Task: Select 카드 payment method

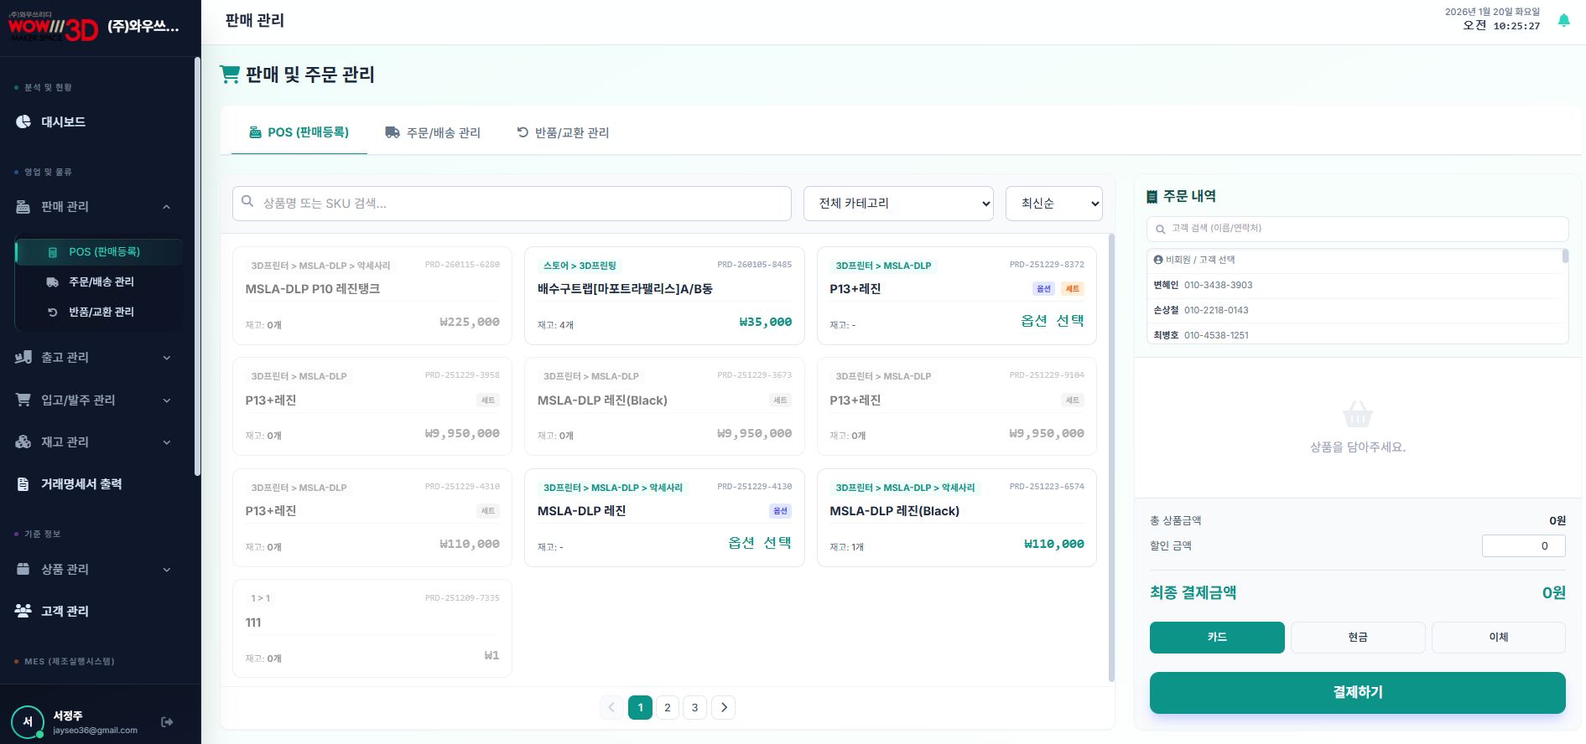Action: [x=1216, y=638]
